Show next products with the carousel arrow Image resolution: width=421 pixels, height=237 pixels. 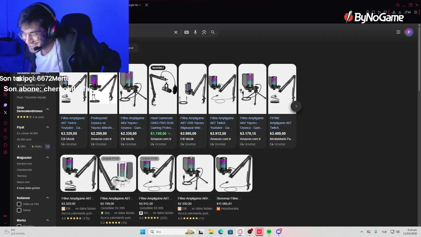(x=296, y=106)
